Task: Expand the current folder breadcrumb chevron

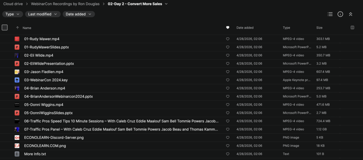Action: pyautogui.click(x=166, y=4)
